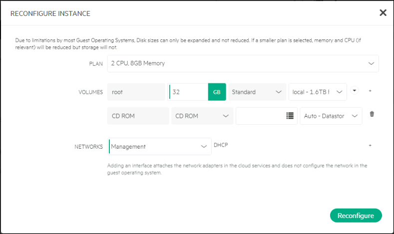Image resolution: width=394 pixels, height=234 pixels.
Task: Click the volume size field showing 32
Action: coord(188,92)
